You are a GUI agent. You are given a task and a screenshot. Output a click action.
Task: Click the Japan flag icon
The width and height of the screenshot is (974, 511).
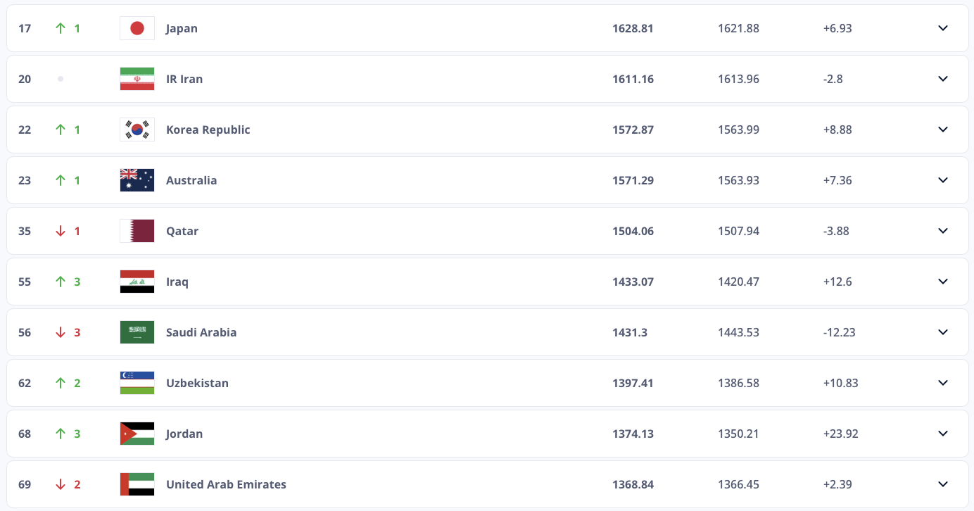[x=137, y=28]
